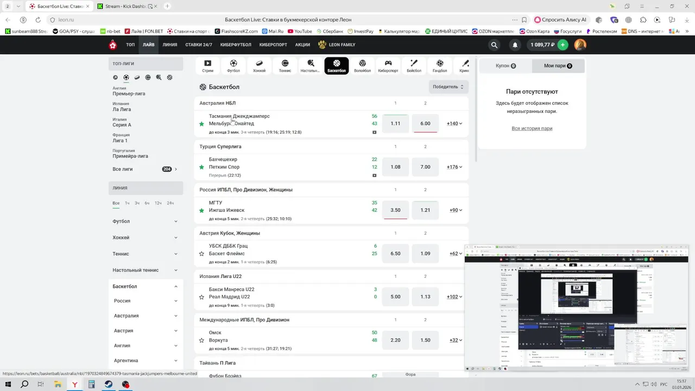Favorite УБСК ДББК Грац match star

(x=201, y=254)
